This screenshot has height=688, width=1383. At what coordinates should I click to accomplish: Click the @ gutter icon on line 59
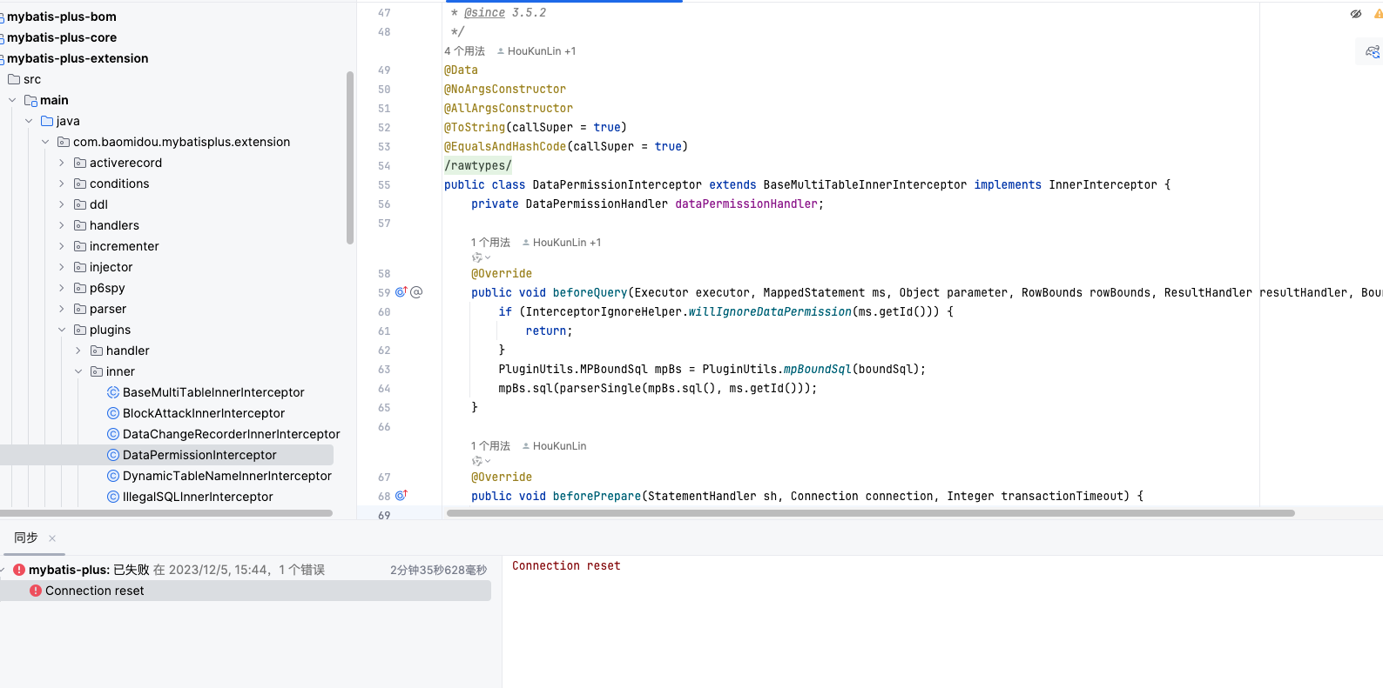pos(416,292)
